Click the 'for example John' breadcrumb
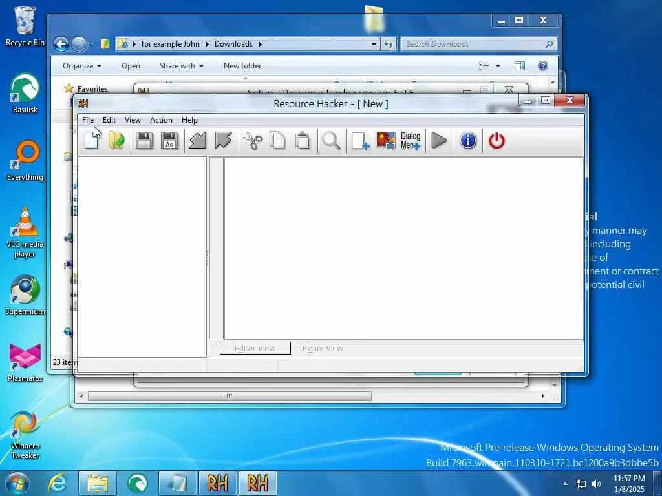The width and height of the screenshot is (662, 496). [x=170, y=44]
